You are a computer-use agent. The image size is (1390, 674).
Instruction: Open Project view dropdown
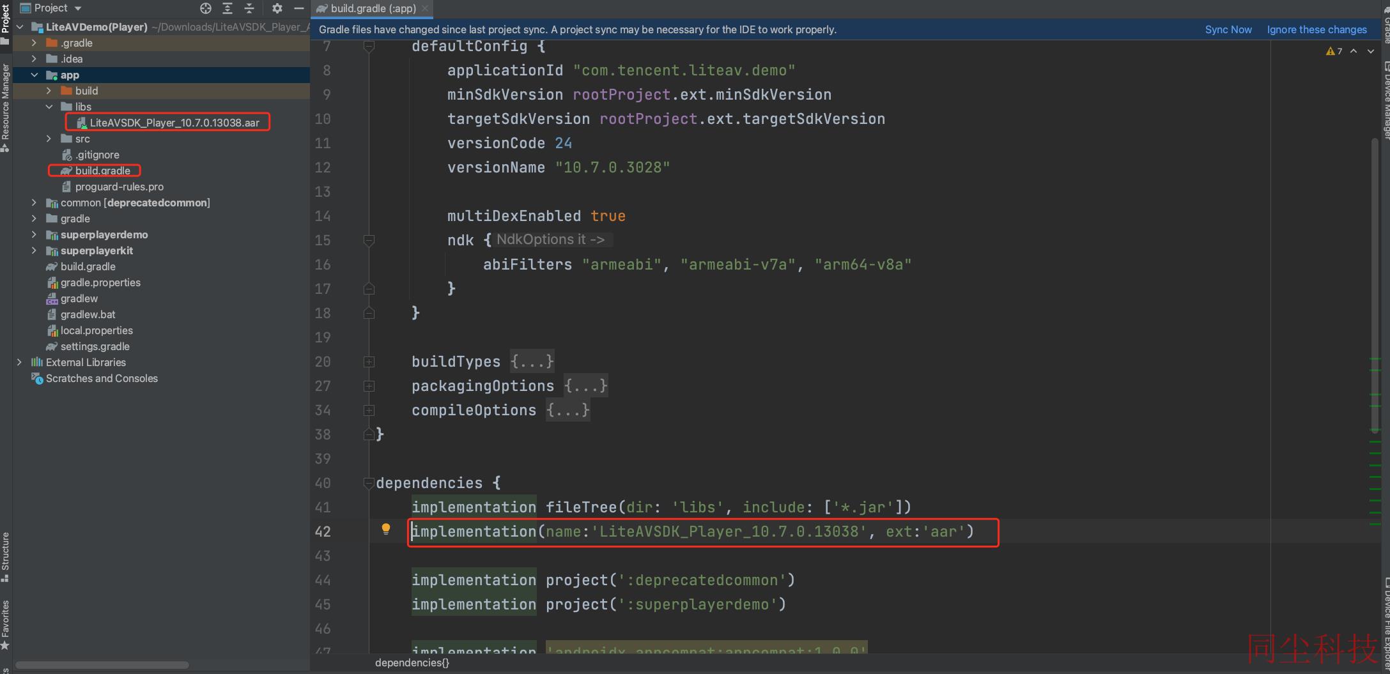[51, 8]
